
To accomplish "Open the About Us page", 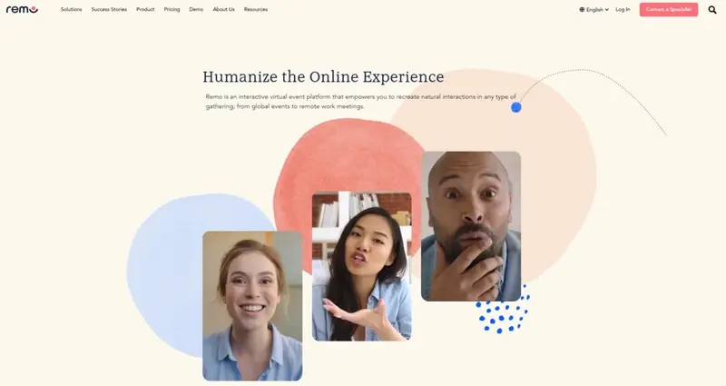I will 223,9.
